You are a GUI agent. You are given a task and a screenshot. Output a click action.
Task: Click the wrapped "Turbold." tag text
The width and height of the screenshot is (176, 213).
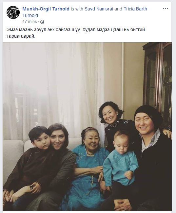pos(31,15)
